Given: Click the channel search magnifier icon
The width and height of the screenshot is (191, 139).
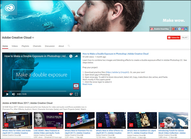Looking at the screenshot, I should click(69, 46).
